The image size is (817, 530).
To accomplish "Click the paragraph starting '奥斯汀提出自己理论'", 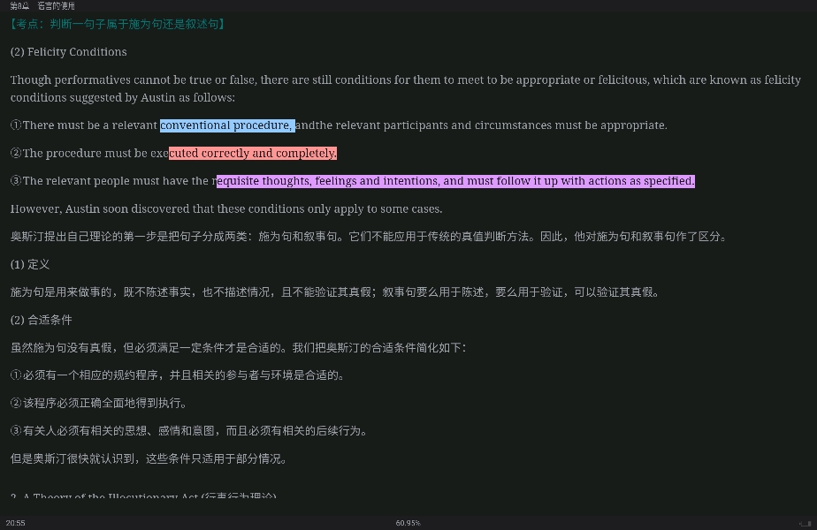I will [368, 237].
